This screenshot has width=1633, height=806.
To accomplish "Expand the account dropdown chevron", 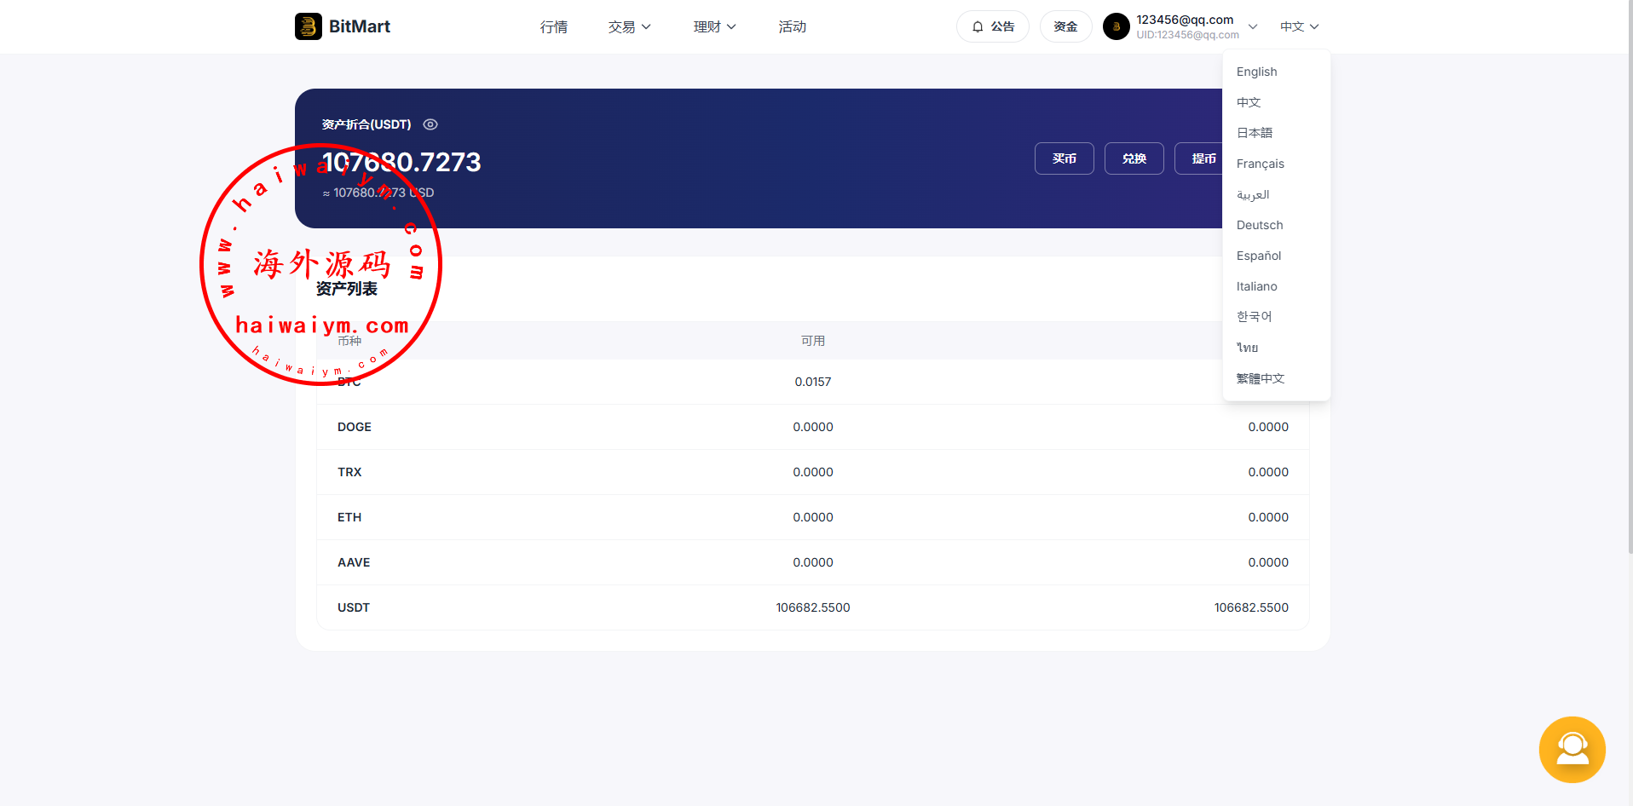I will click(x=1253, y=26).
